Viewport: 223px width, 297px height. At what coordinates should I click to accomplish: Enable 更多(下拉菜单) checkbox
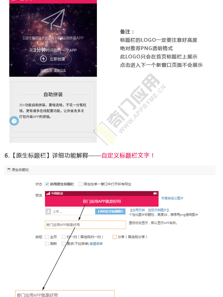click(64, 244)
